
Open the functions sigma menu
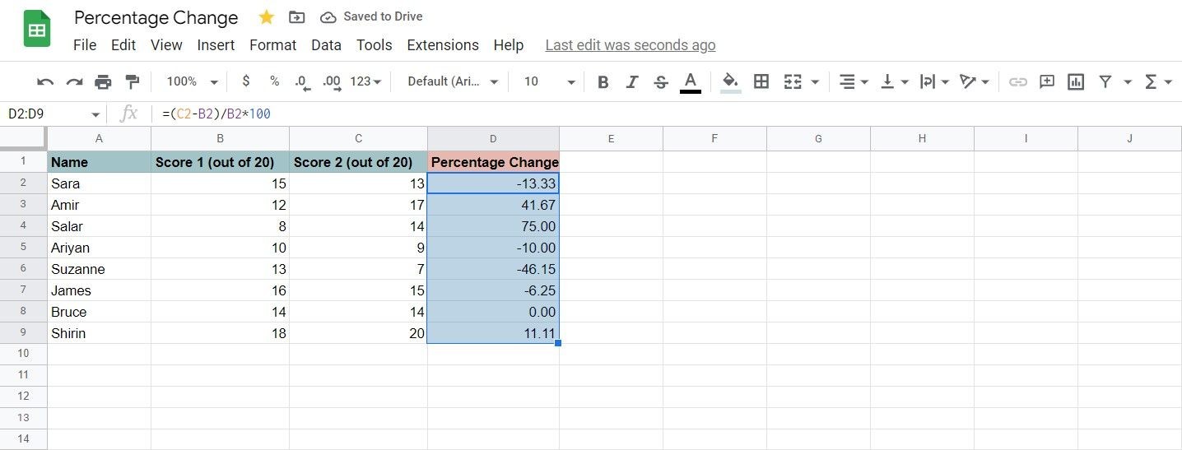(x=1156, y=81)
